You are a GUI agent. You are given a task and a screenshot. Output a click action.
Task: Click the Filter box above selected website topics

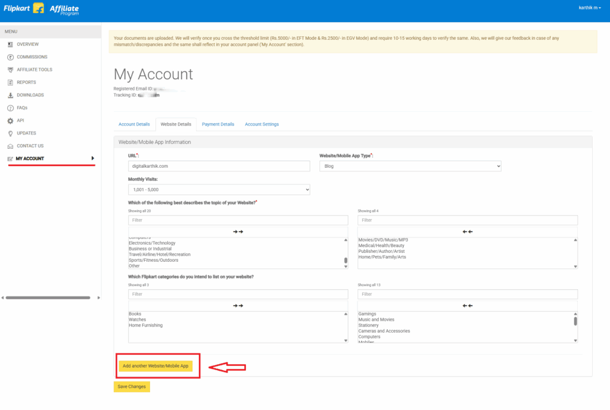(467, 220)
